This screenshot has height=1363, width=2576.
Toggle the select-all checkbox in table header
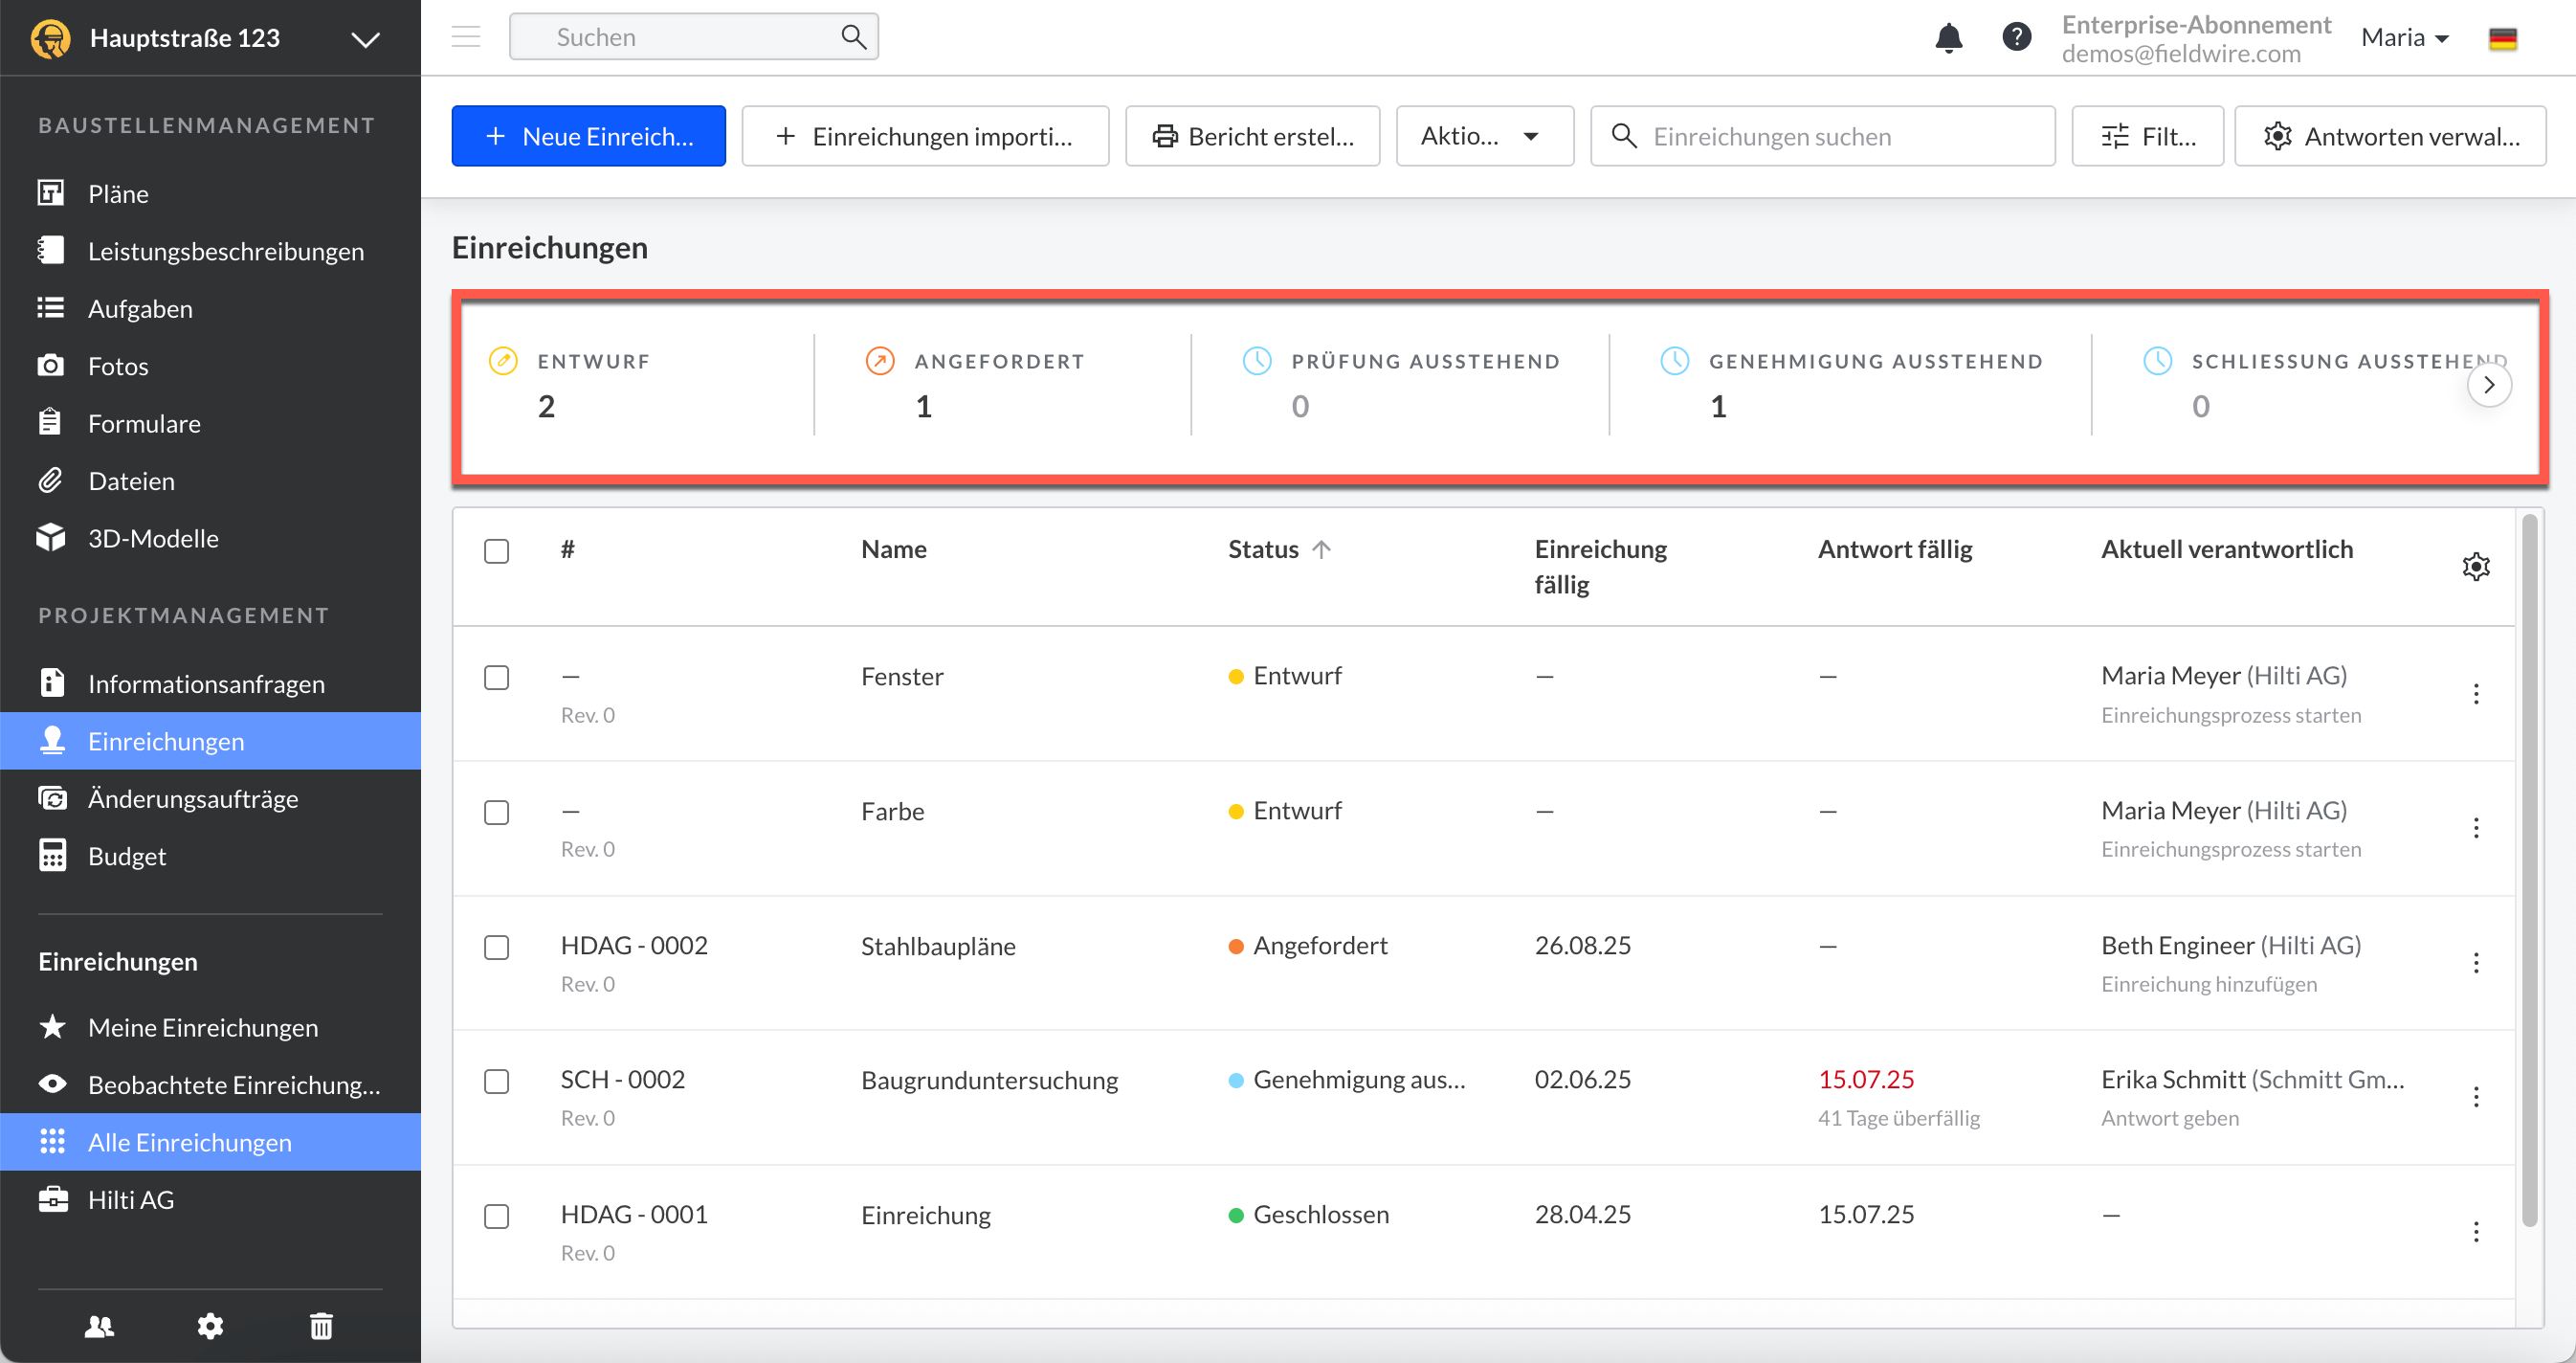pos(496,551)
